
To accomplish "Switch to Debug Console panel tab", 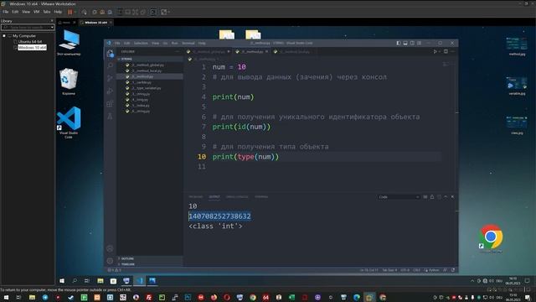I will click(x=237, y=197).
